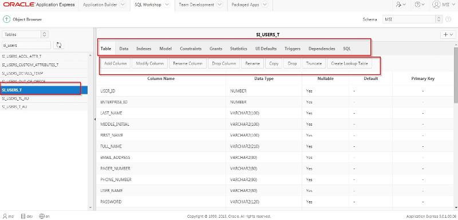Collapse the side panel with the splitter arrow
458x220 pixels.
point(94,119)
